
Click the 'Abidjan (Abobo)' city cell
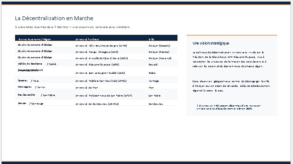point(159,52)
